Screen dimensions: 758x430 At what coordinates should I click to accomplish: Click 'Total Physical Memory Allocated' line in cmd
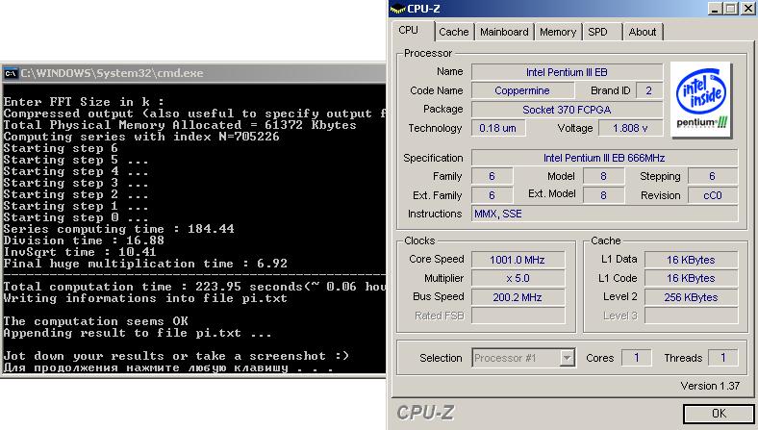point(180,125)
